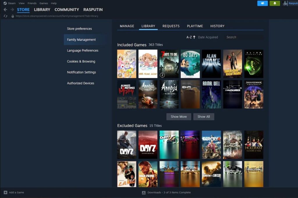Click the Rasputin profile avatar
Viewport: 298px width, 198px height.
285,3
